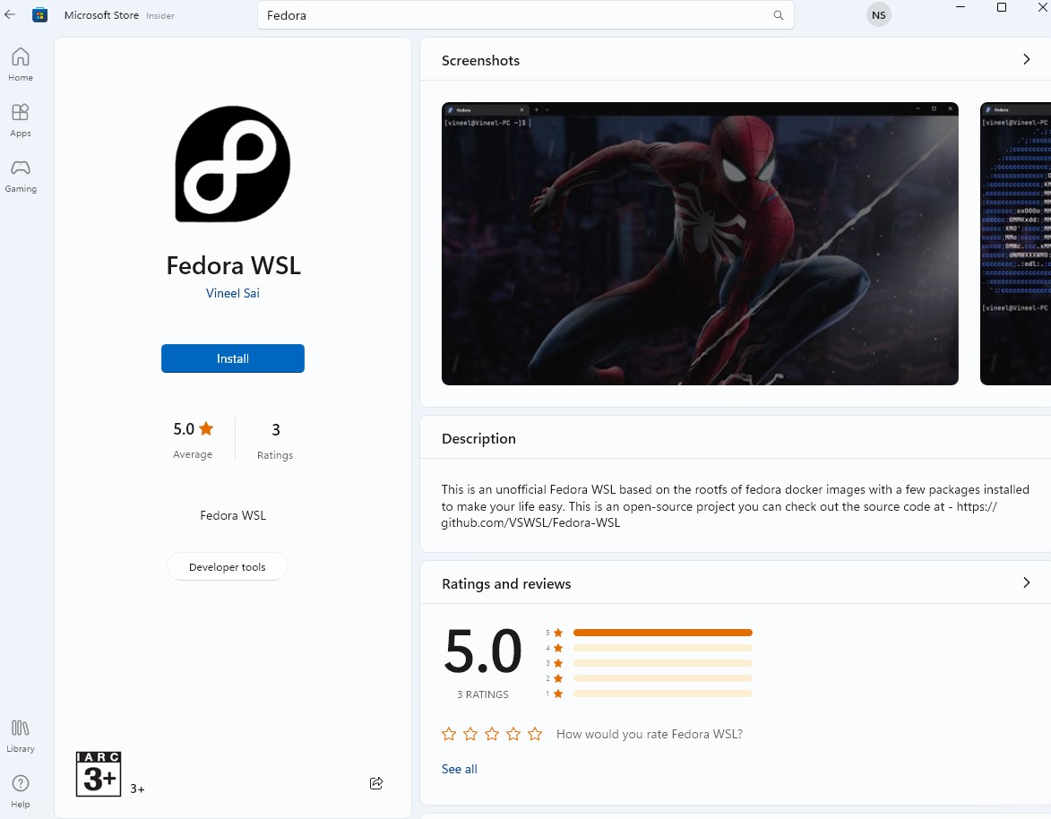Open the Spider-Man terminal screenshot
The width and height of the screenshot is (1051, 819).
click(x=700, y=244)
